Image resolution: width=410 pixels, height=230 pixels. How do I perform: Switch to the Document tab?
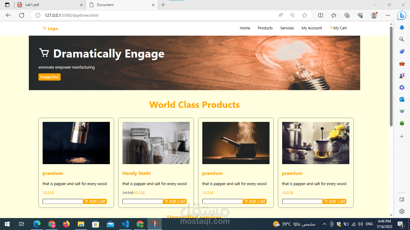(122, 5)
